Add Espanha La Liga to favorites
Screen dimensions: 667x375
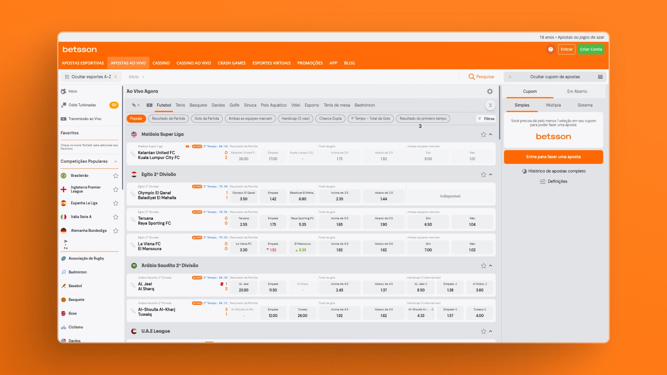coord(116,203)
